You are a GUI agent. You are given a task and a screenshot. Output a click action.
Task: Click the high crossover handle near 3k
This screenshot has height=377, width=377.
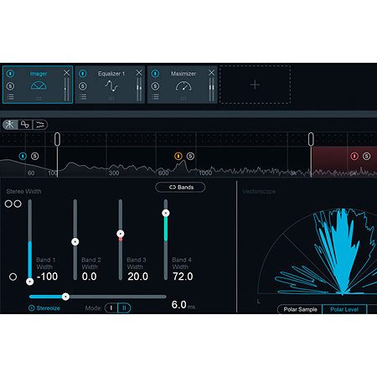311,139
